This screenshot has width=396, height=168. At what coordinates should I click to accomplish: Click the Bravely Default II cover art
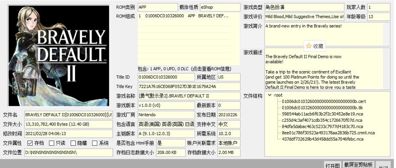point(59,55)
